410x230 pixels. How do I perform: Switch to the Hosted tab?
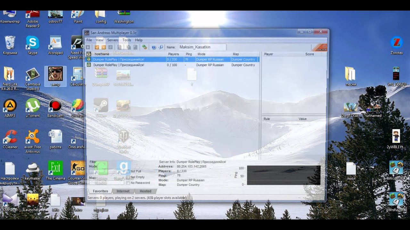(145, 191)
